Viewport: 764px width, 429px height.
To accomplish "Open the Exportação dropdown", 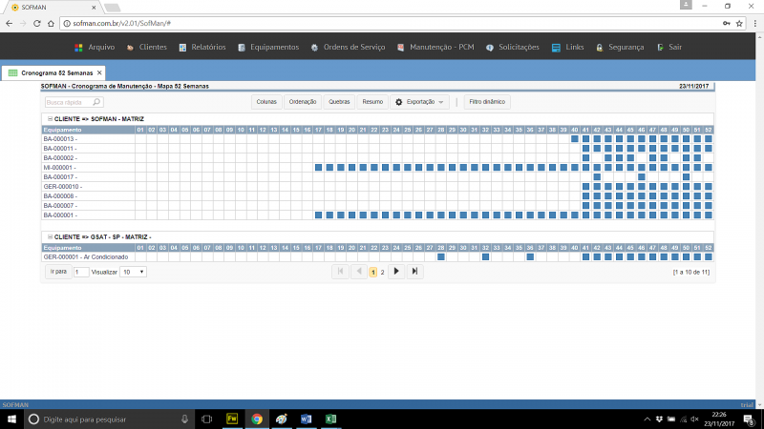I will (420, 101).
